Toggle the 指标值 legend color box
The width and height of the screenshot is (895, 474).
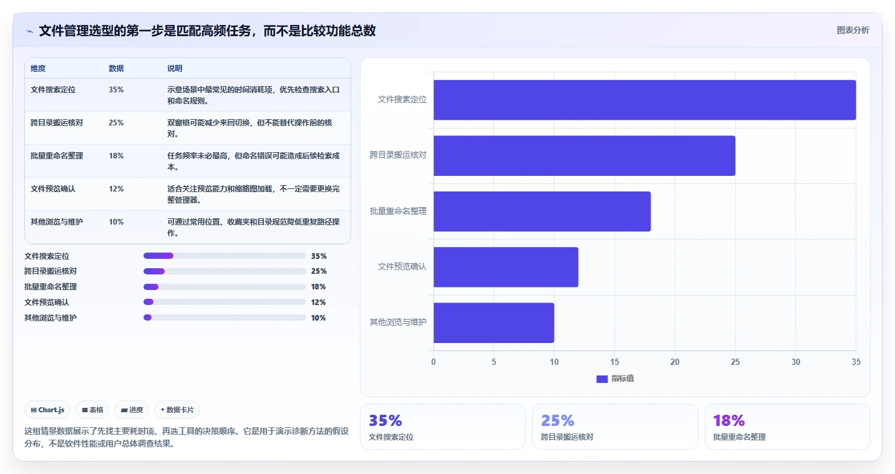click(602, 379)
